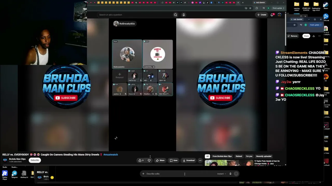Image resolution: width=332 pixels, height=186 pixels.
Task: Click the #mustwatch hashtag link
Action: (x=110, y=154)
